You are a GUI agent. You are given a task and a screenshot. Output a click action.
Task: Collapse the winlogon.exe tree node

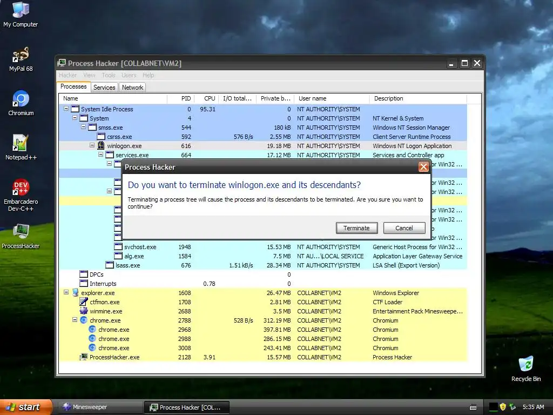(92, 145)
